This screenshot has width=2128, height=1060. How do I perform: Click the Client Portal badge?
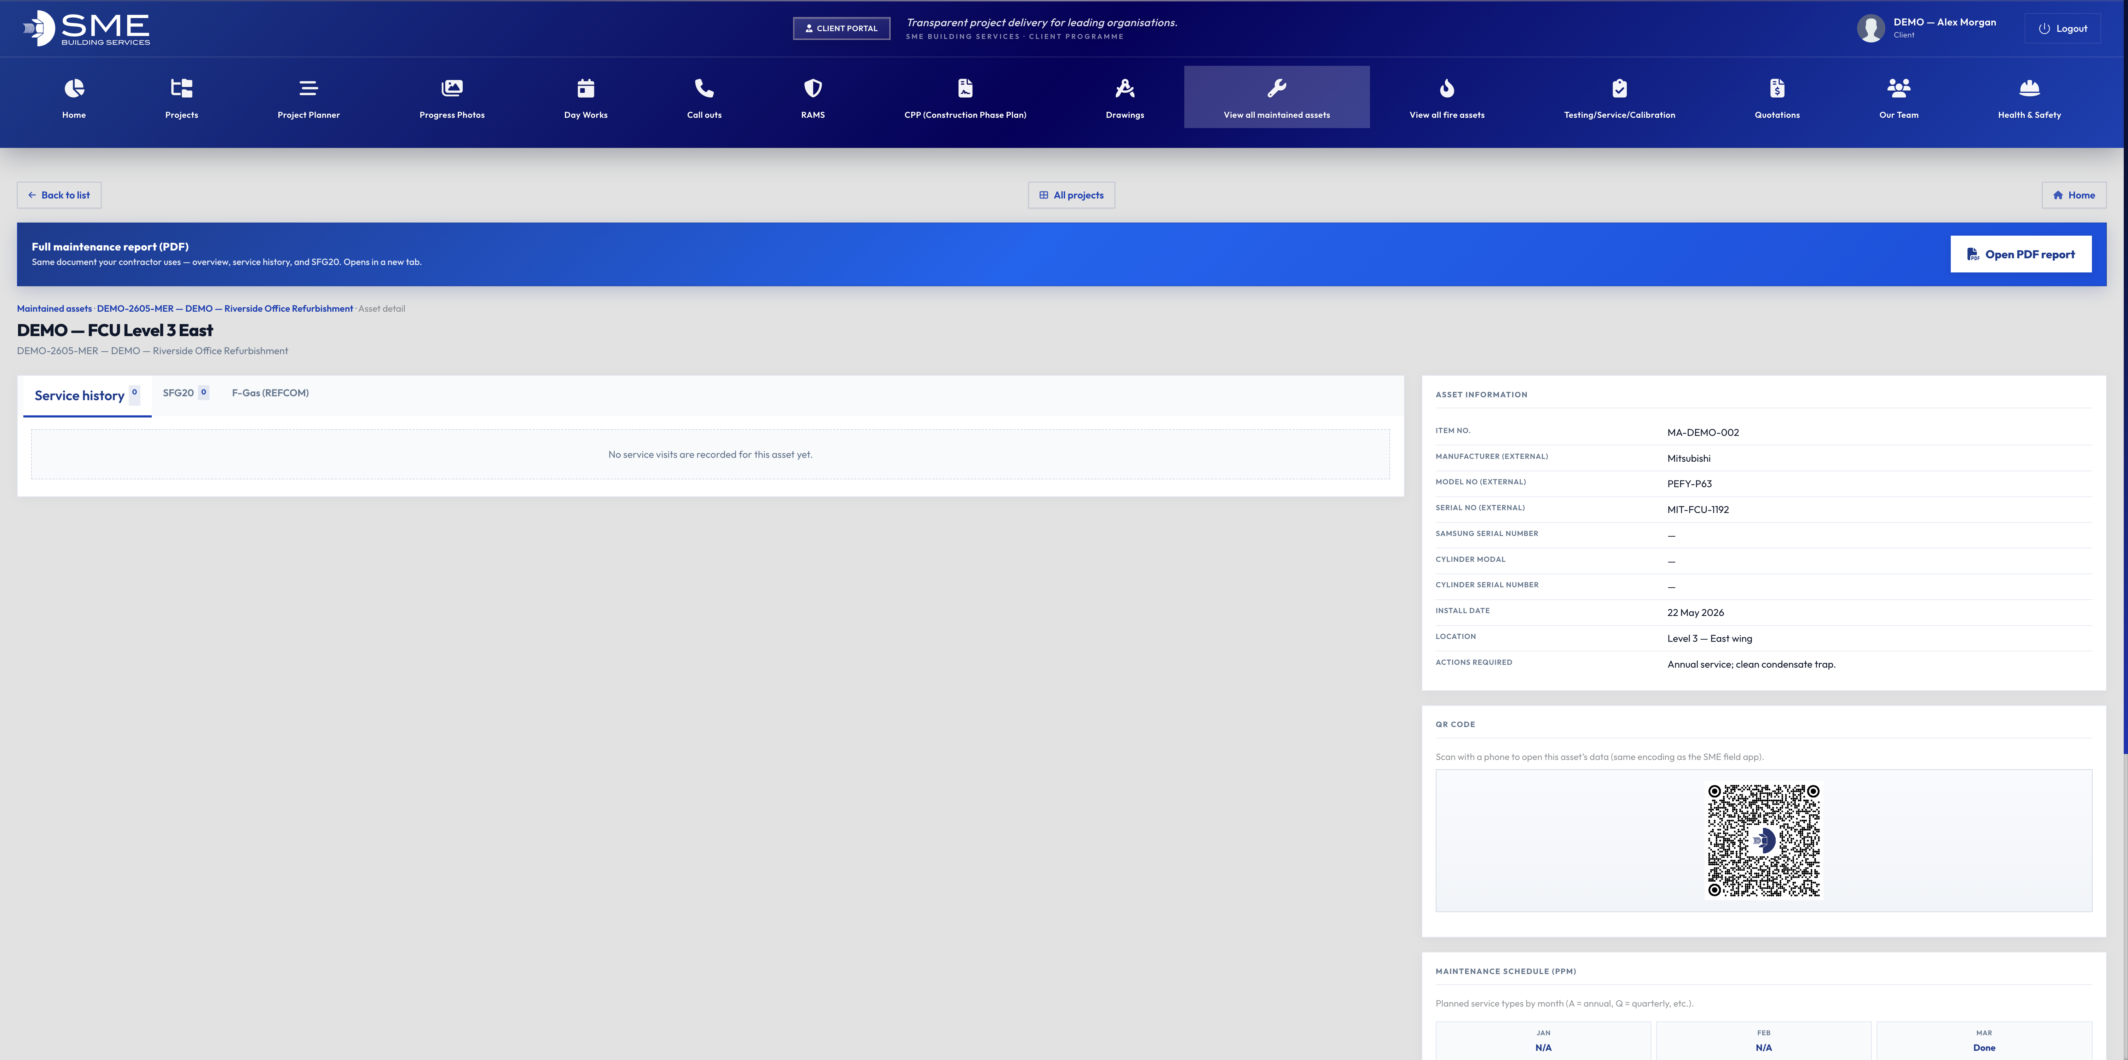842,28
